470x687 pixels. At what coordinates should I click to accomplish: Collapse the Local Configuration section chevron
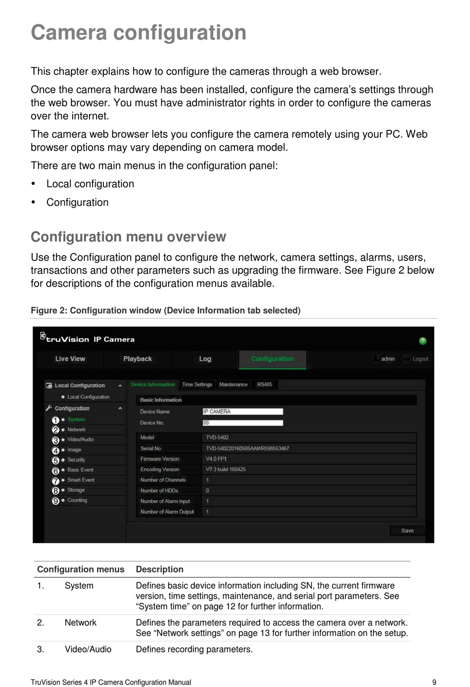120,386
